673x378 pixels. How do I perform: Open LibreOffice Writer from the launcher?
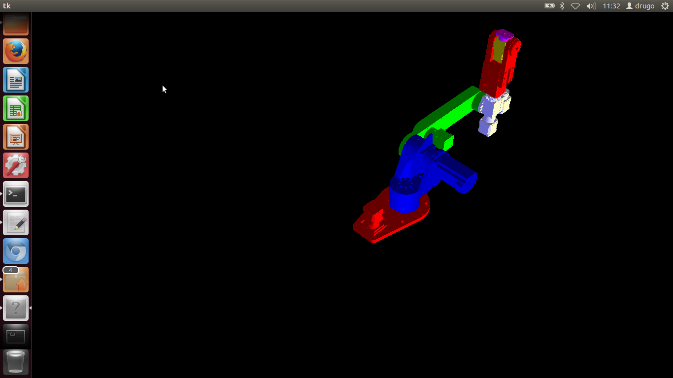16,80
